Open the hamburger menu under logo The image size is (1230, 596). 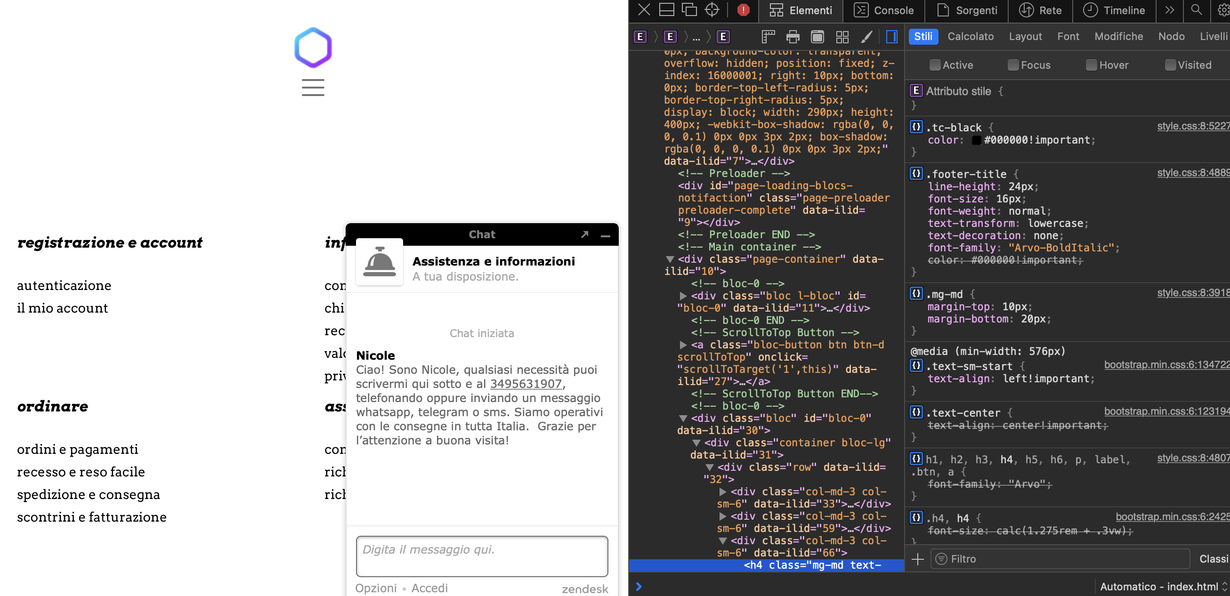tap(313, 87)
